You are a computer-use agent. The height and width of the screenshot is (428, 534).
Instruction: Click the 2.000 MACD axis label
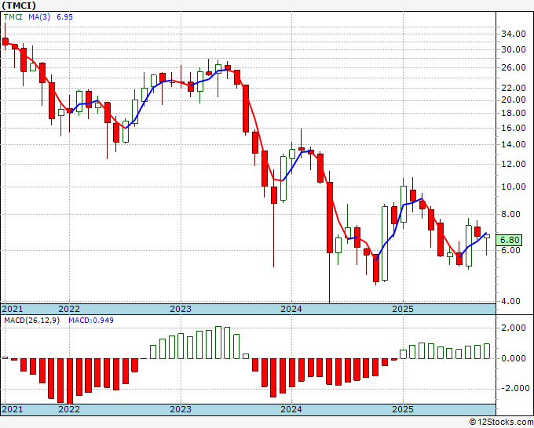[x=514, y=328]
